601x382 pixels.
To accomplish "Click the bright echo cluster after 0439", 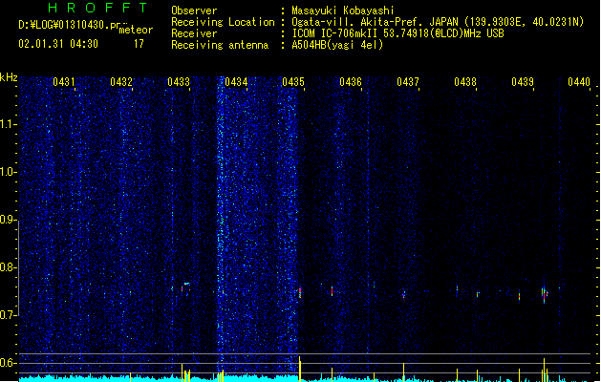I will coord(545,294).
